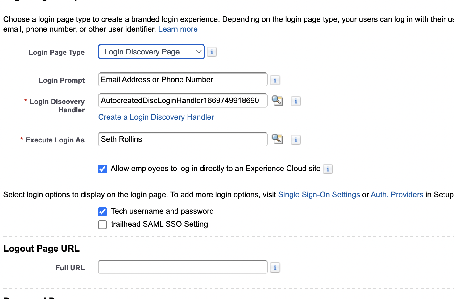Screen dimensions: 454x299
Task: Click info icon beside Allow employees option
Action: 328,169
